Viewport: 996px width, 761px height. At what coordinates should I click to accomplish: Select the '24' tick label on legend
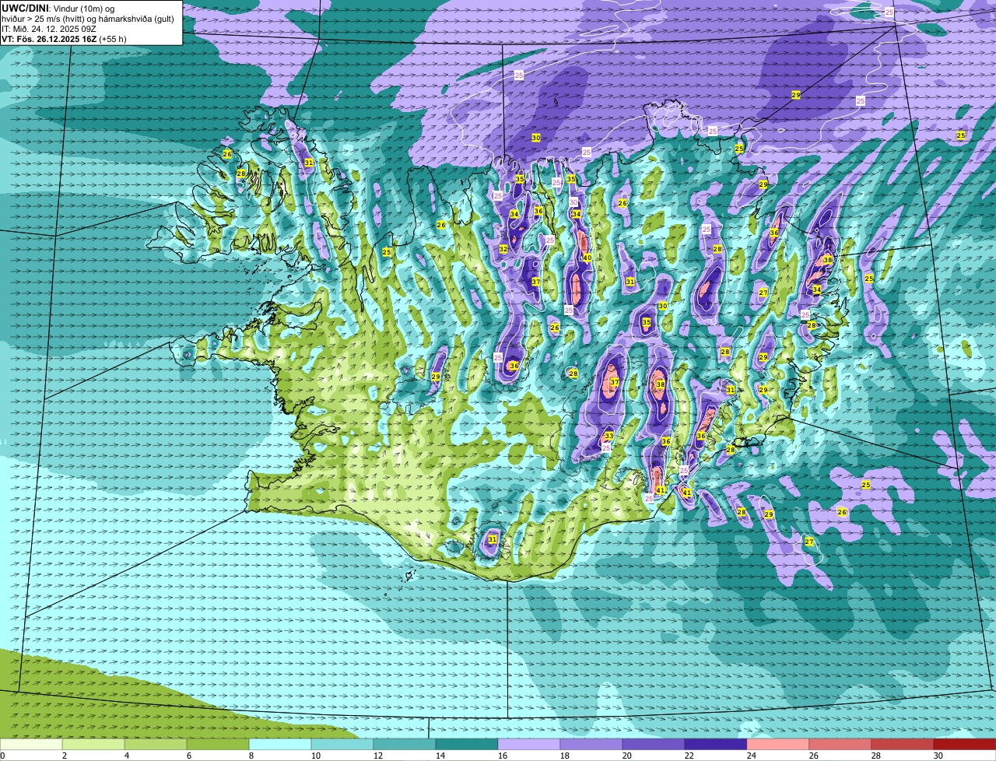[x=752, y=756]
